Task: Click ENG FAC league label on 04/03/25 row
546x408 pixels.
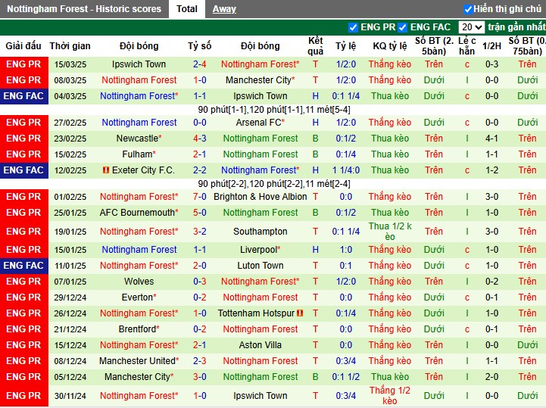Action: point(23,96)
